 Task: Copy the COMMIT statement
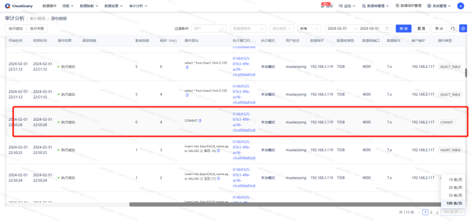point(200,121)
